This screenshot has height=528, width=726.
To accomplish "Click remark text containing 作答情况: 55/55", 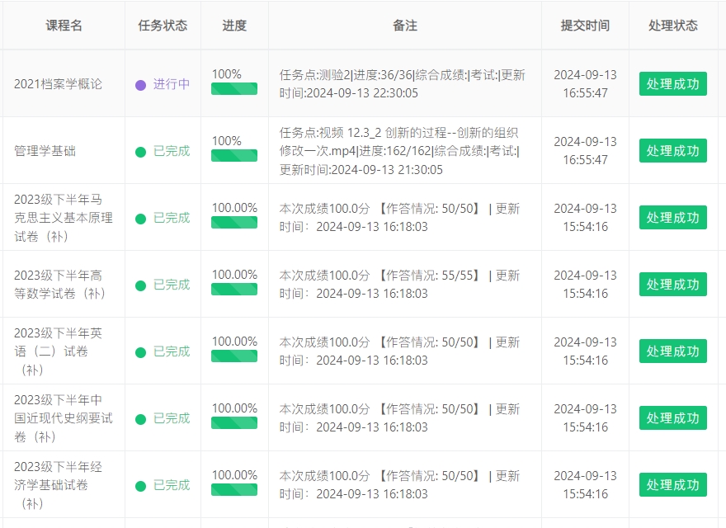I will click(x=399, y=276).
